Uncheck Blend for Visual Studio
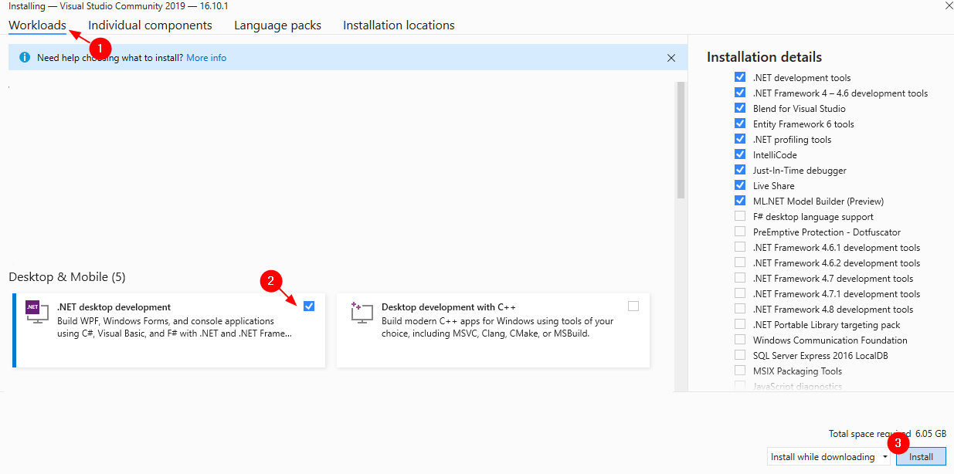Viewport: 954px width, 474px height. tap(740, 108)
